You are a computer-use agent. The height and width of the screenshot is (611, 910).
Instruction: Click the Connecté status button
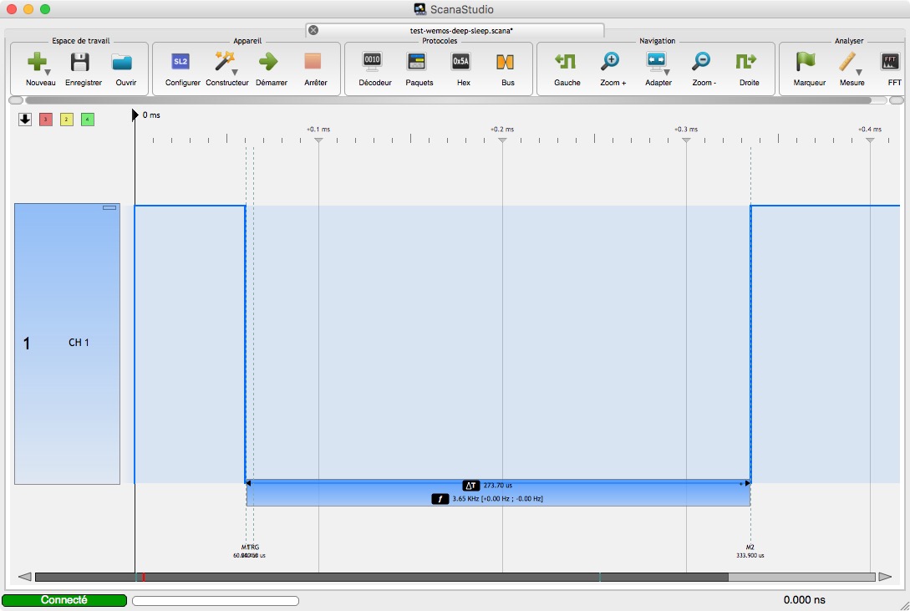64,600
